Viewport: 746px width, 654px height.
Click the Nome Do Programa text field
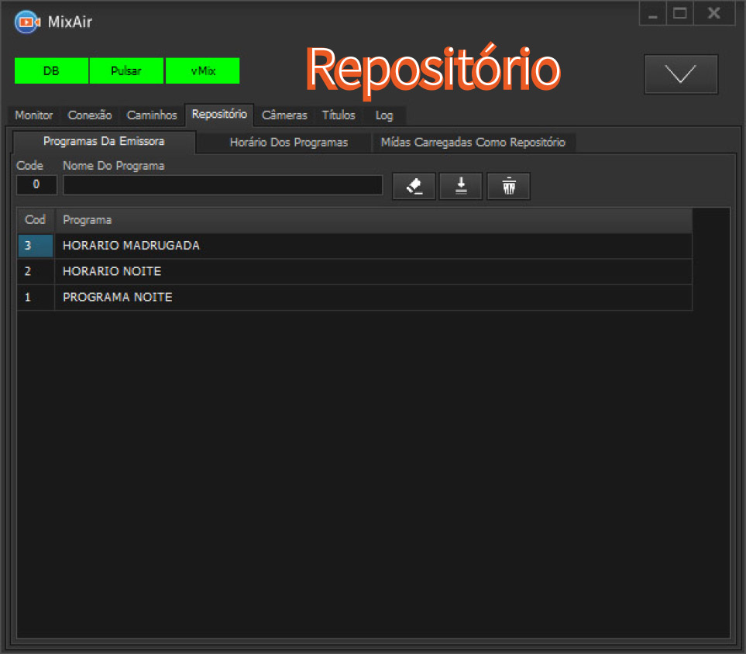tap(222, 185)
